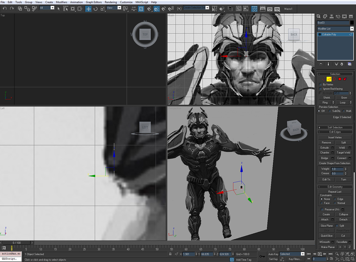Select the Select and Move tool
This screenshot has width=356, height=262.
click(88, 9)
